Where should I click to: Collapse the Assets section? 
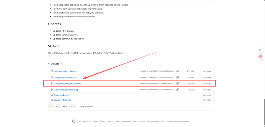tap(49, 64)
